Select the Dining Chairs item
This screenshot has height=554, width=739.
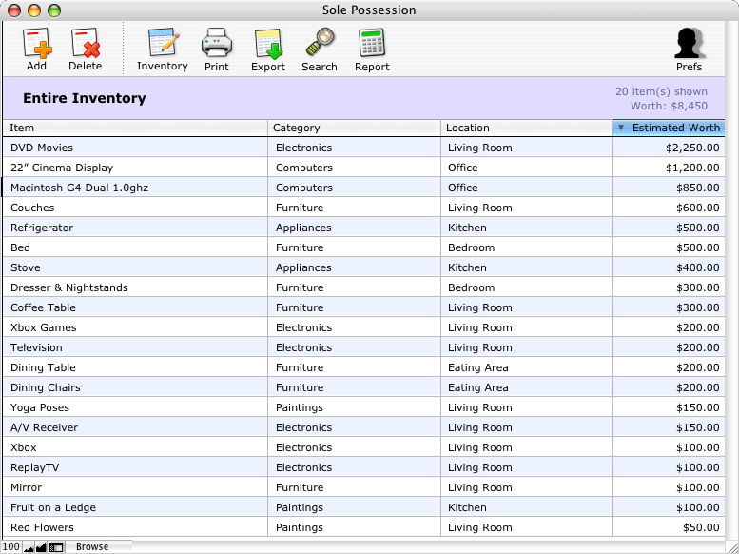(x=46, y=387)
